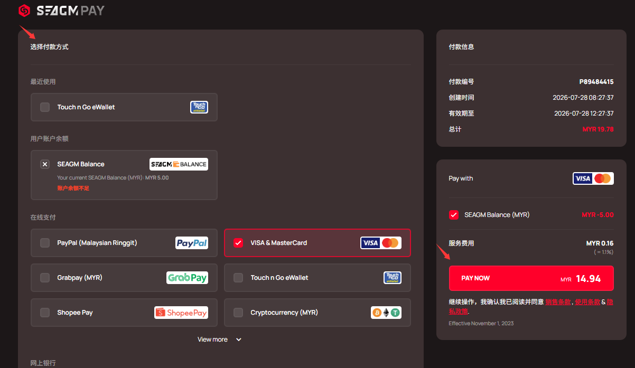Click the PAY NOW button

(x=531, y=278)
